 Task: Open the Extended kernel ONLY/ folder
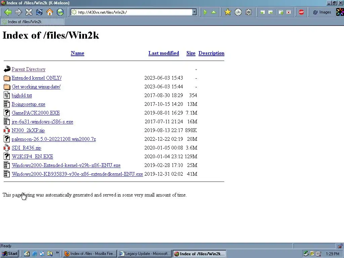click(37, 78)
